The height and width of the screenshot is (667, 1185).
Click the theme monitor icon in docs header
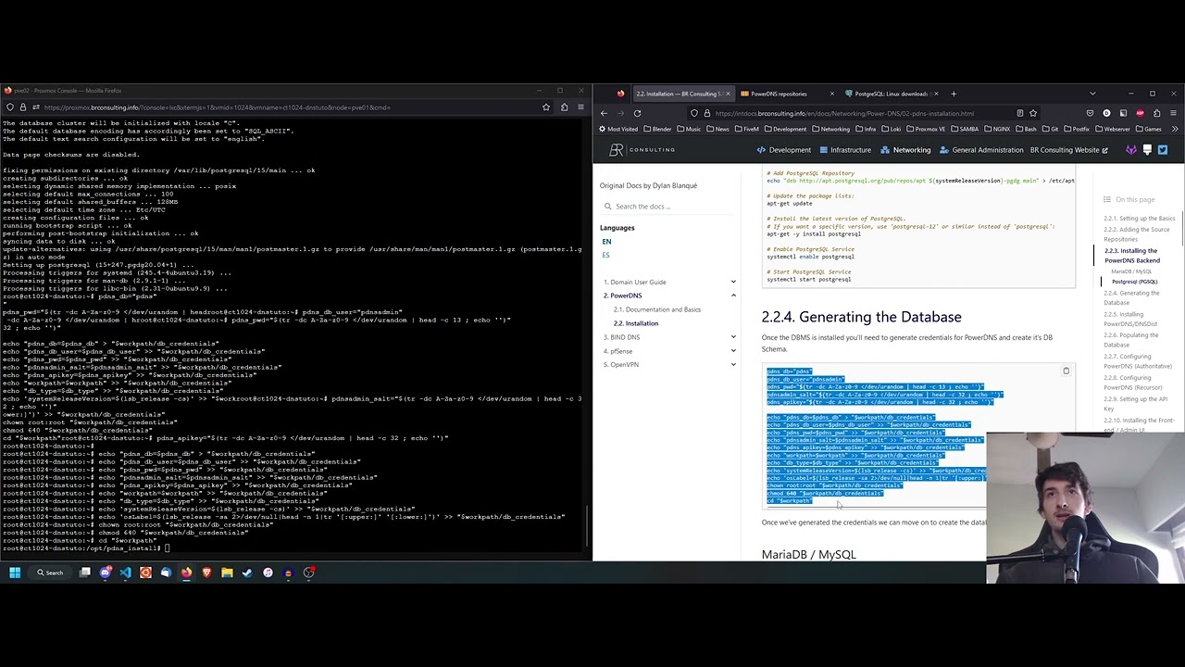[1147, 150]
